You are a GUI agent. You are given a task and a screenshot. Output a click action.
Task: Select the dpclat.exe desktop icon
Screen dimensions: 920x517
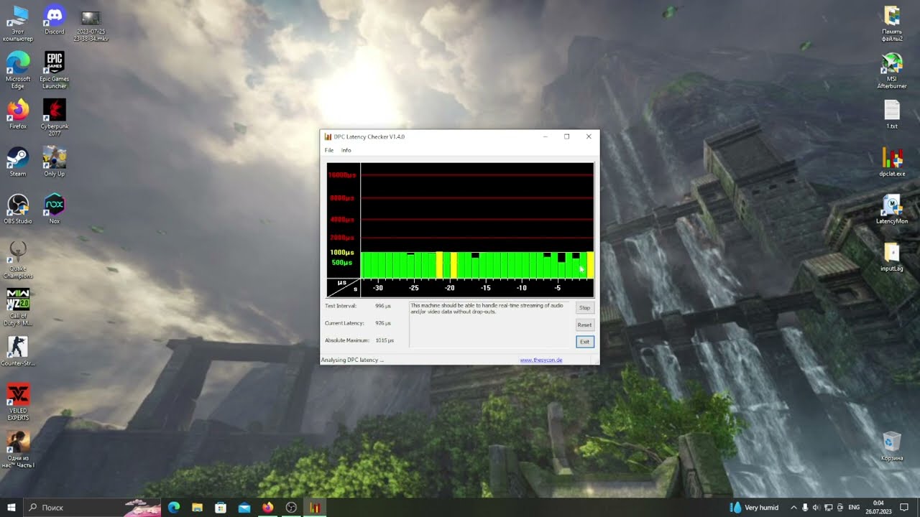click(x=892, y=162)
